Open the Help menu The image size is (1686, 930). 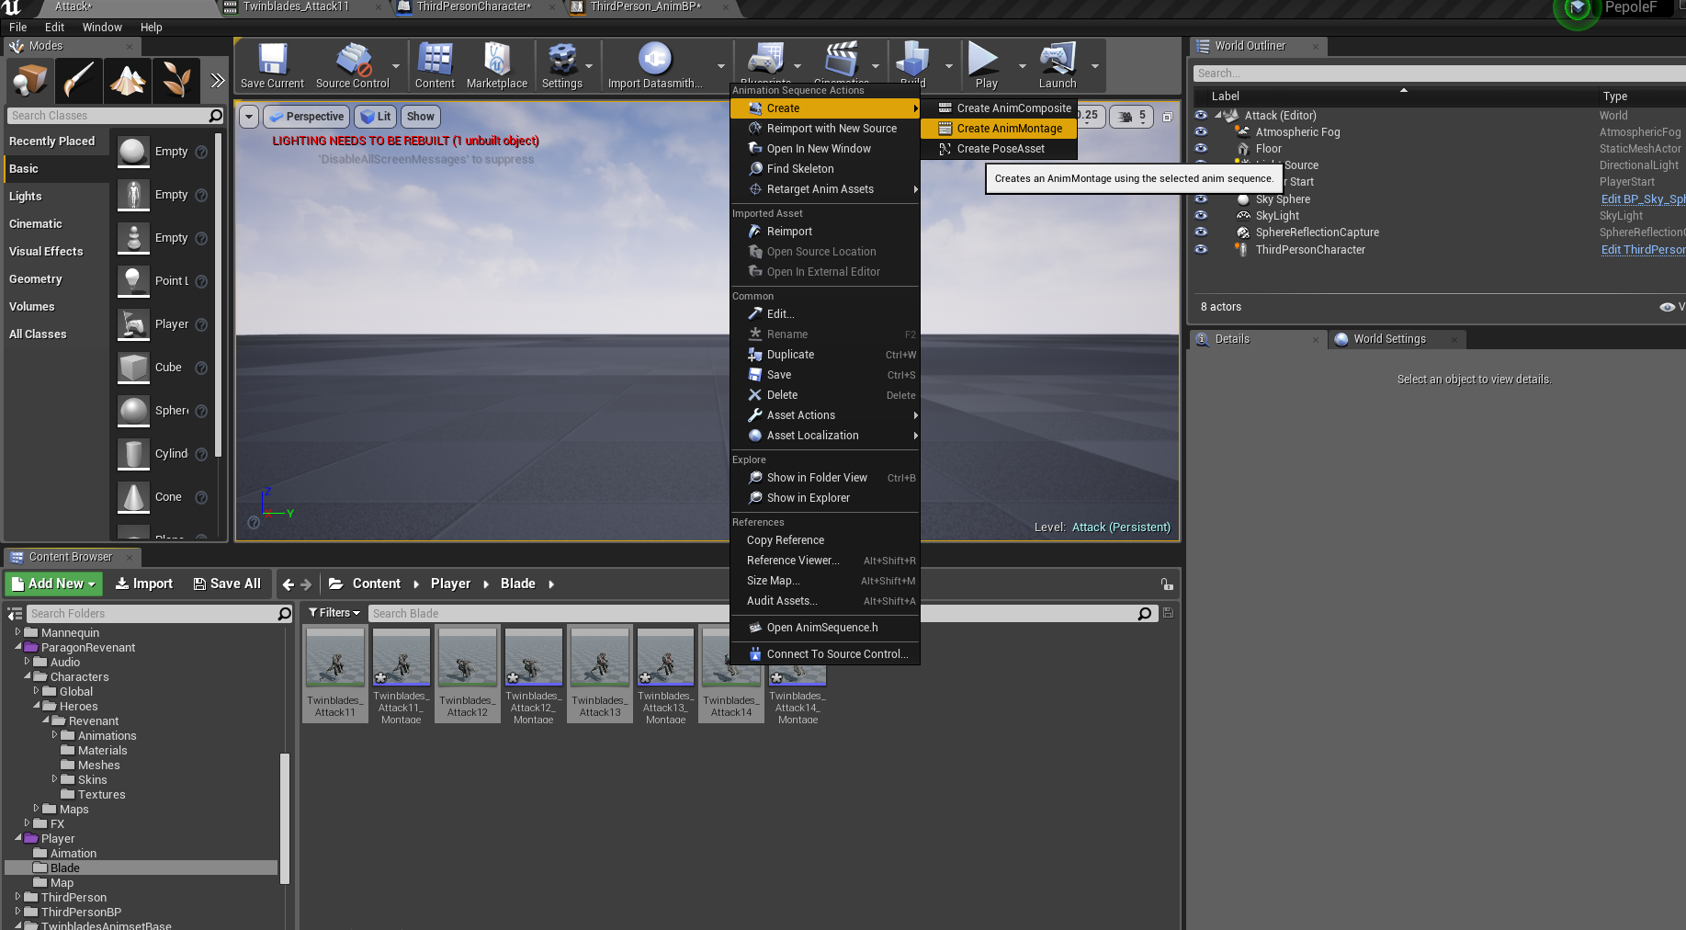click(151, 28)
